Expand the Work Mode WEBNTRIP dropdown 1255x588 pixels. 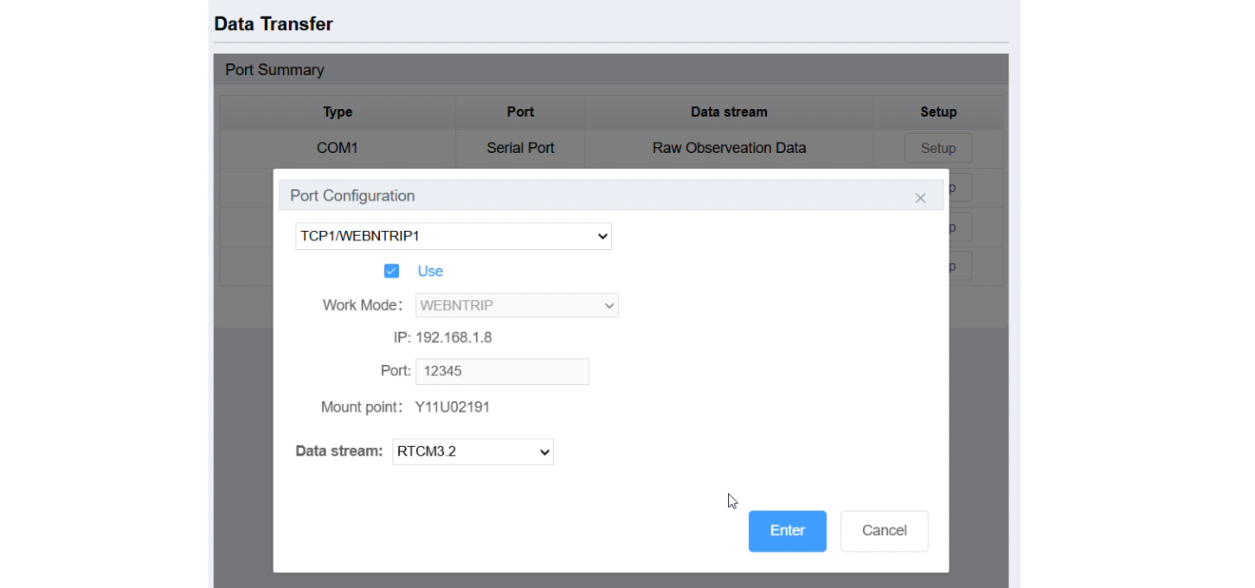(x=517, y=305)
